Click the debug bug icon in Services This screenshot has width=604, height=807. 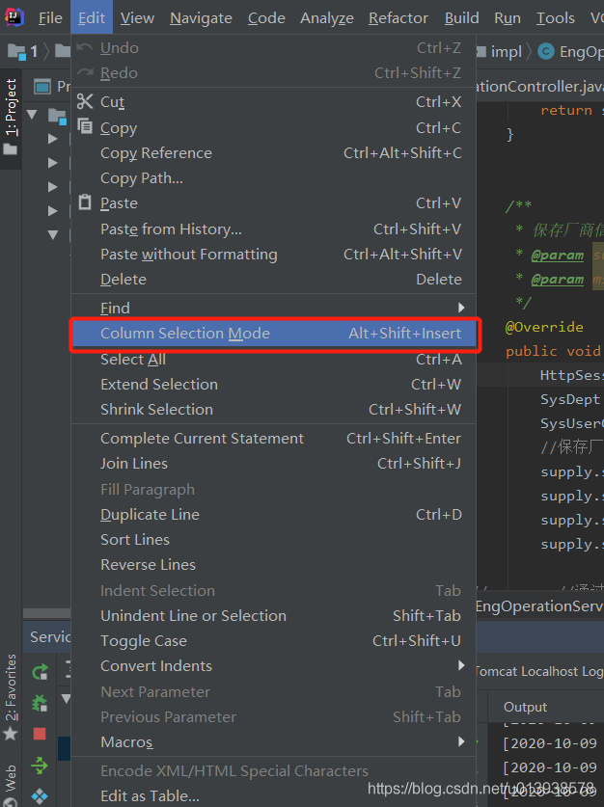[x=40, y=703]
